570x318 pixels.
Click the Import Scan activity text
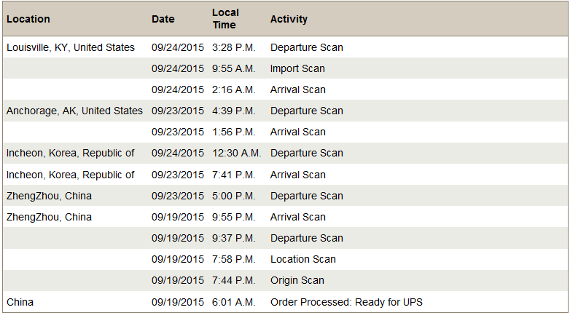tap(297, 68)
